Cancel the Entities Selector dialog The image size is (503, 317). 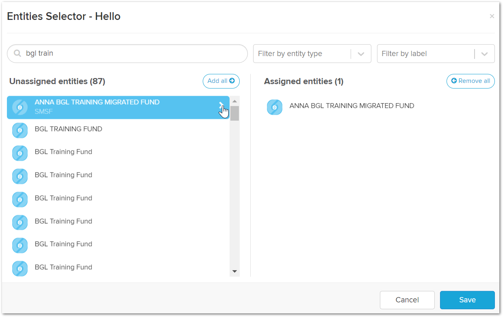[407, 300]
